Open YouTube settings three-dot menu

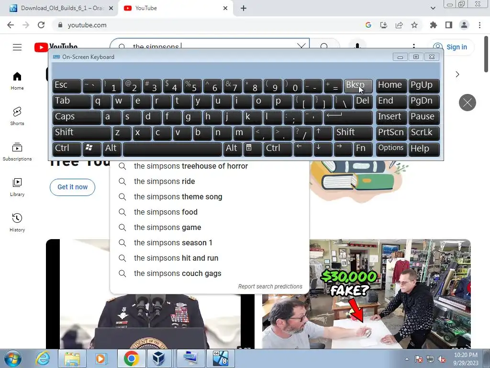414,46
